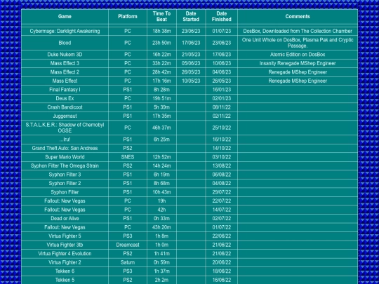The height and width of the screenshot is (284, 379).
Task: Click the Syphon Filter 3 game name
Action: tap(65, 175)
